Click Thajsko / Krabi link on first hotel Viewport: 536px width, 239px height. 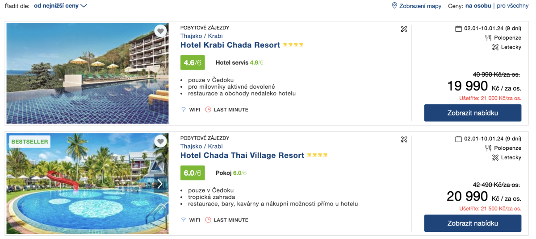(201, 36)
